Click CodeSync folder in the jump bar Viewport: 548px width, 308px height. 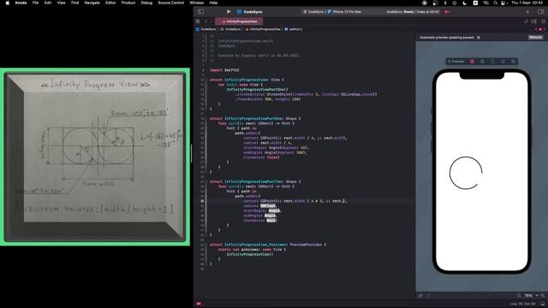[x=230, y=29]
